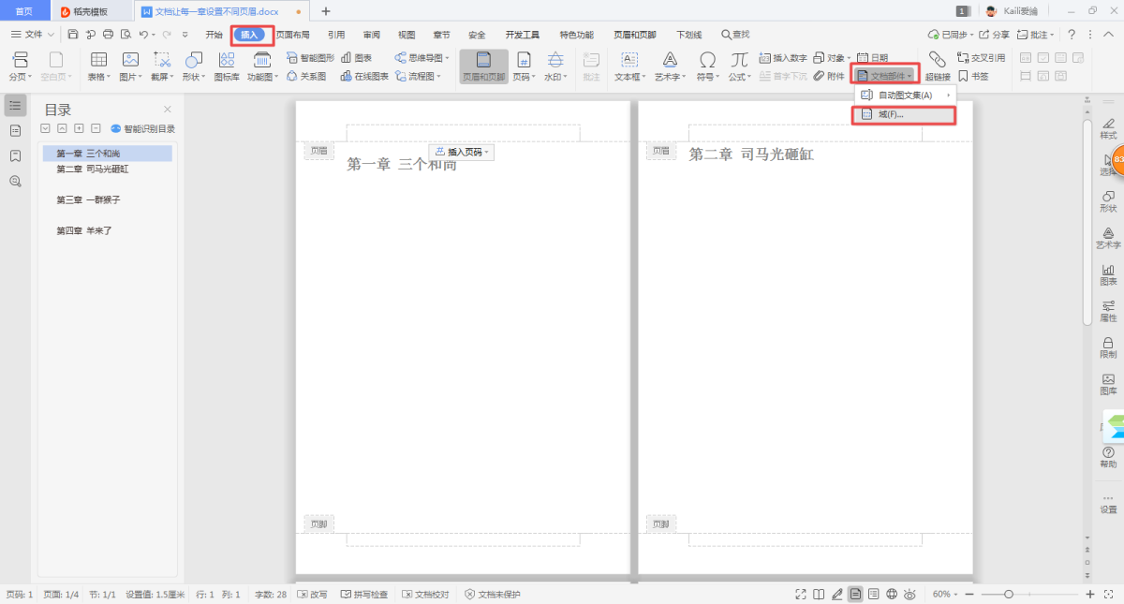Go to 第三章 一群猴子 in the outline

[x=88, y=200]
